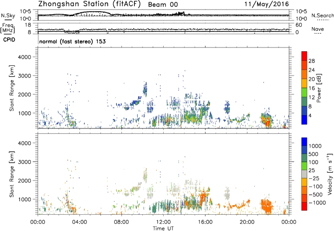Click the gray segment of the velocity colorbar

[x=304, y=174]
